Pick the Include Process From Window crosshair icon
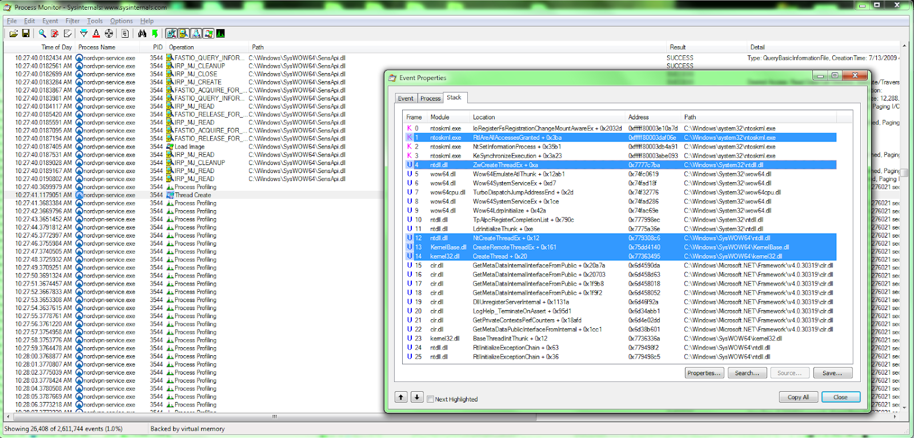 click(109, 34)
